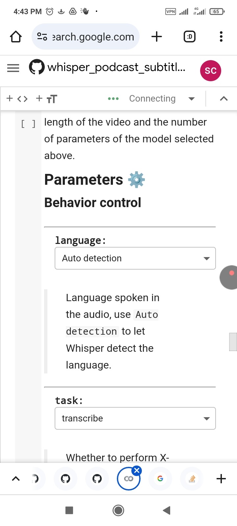The image size is (237, 526).
Task: Open the SC account avatar
Action: click(210, 70)
